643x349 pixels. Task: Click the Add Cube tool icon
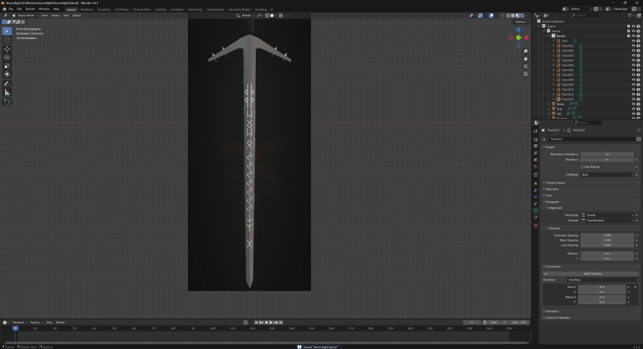click(x=7, y=102)
